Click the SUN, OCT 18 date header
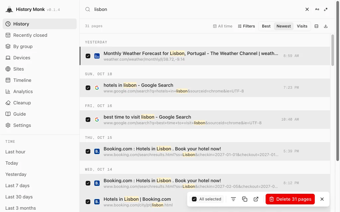This screenshot has height=212, width=340. click(x=98, y=74)
